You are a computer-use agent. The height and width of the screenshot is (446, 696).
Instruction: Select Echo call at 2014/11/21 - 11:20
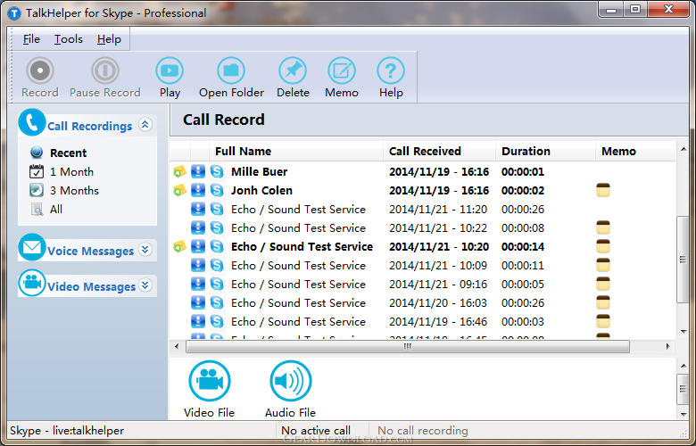click(424, 209)
